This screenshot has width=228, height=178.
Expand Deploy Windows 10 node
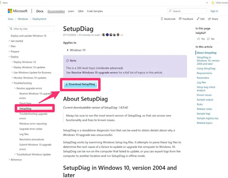coord(12,62)
